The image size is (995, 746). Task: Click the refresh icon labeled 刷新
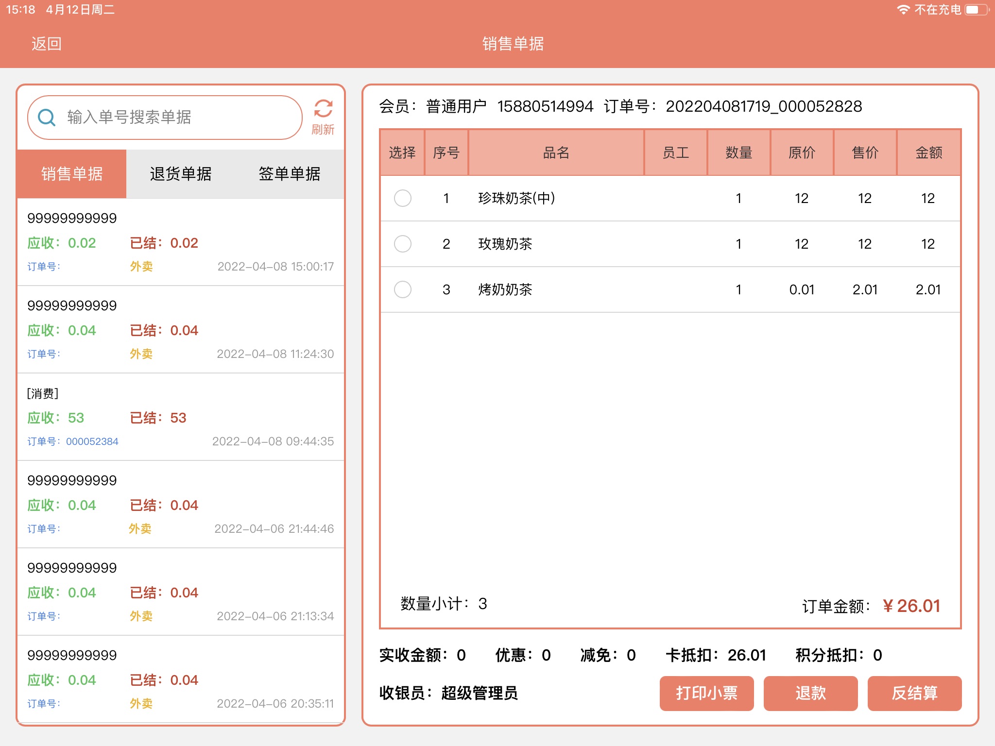tap(323, 117)
